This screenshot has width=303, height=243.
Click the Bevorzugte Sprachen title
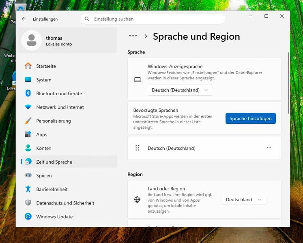(156, 111)
